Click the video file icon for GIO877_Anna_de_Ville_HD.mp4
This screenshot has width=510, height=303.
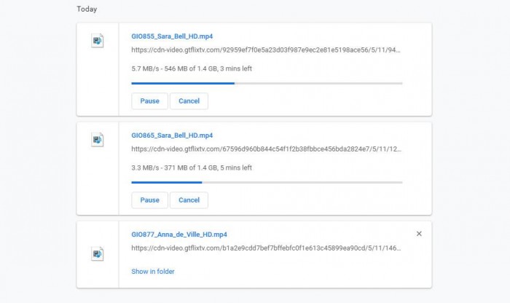[x=97, y=254]
